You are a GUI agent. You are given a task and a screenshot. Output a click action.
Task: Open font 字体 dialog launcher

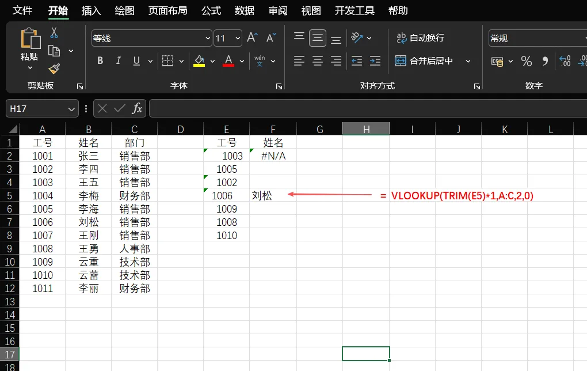coord(279,86)
